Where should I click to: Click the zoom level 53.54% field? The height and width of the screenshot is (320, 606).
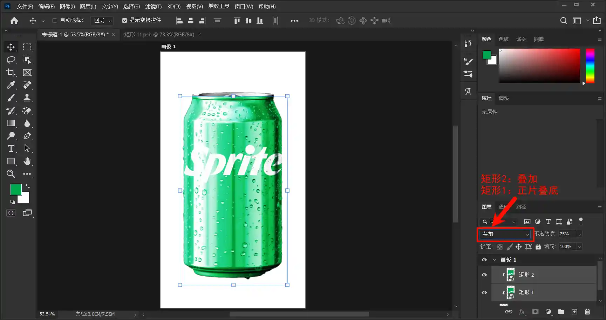tap(47, 314)
